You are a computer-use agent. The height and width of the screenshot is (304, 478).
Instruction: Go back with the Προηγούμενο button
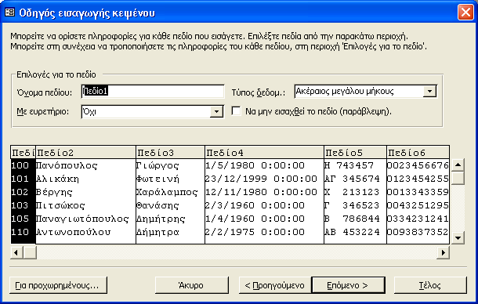275,285
